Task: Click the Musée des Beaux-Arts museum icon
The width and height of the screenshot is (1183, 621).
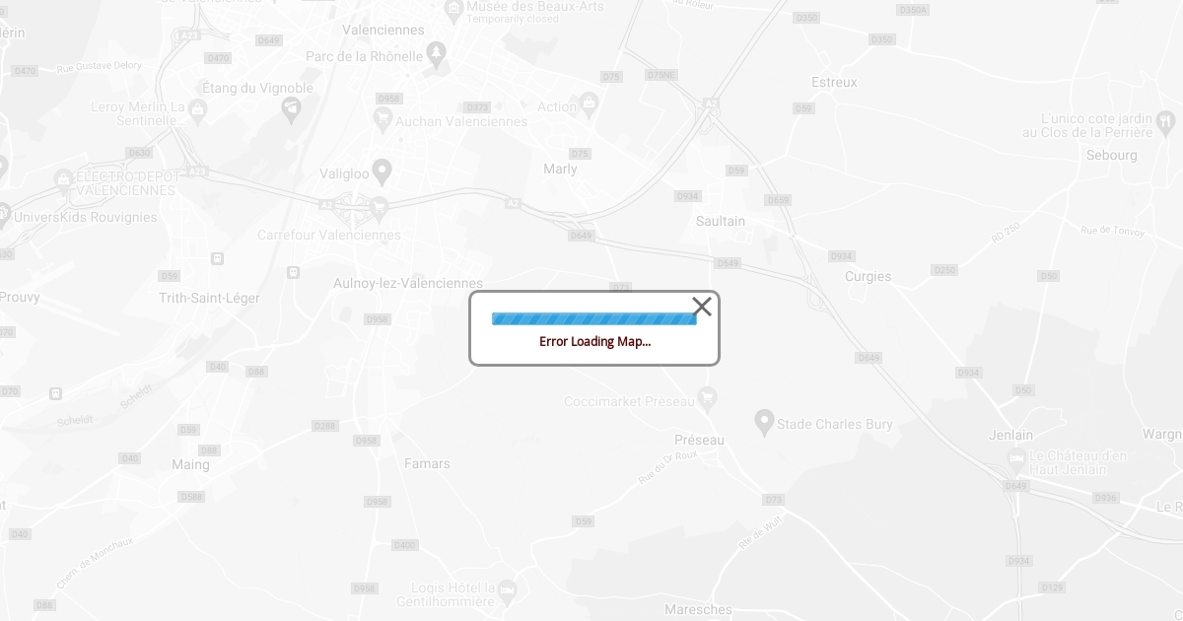Action: (x=453, y=9)
